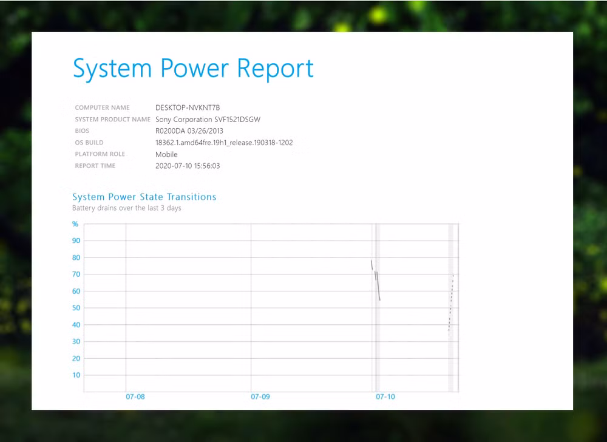Viewport: 607px width, 442px height.
Task: Click the 40 y-axis label
Action: point(76,325)
